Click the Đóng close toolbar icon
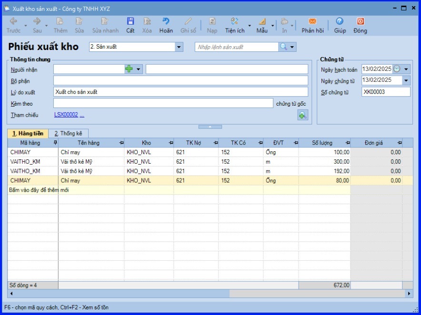This screenshot has height=315, width=421. pyautogui.click(x=360, y=22)
